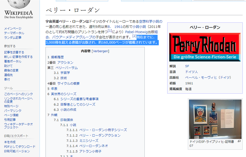Click the 毎週 frequency value in the infobox
Viewport: 246px width, 157px height.
click(188, 89)
